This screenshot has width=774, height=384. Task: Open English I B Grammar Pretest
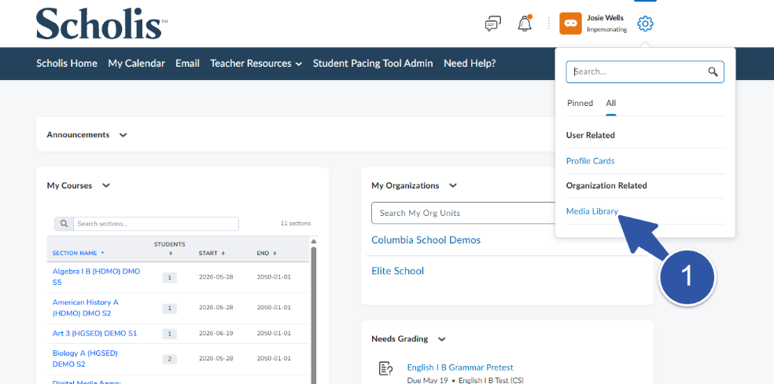[x=460, y=368]
